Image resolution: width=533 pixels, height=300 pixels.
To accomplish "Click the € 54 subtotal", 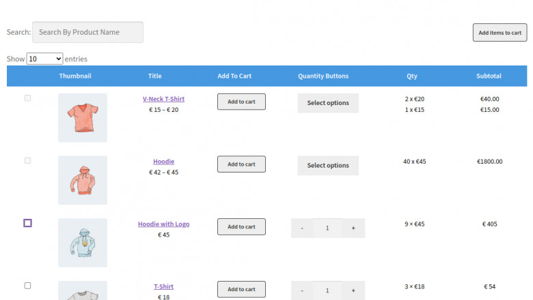I will coord(489,286).
